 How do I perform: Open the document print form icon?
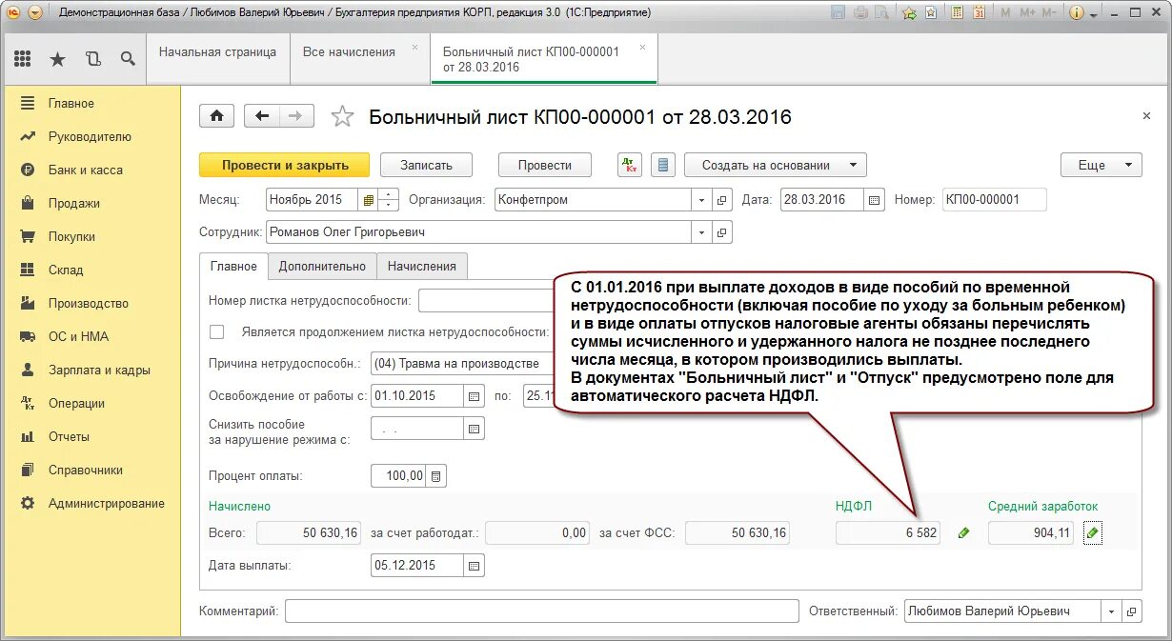click(x=664, y=165)
